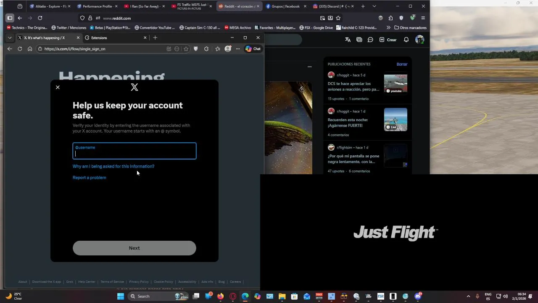This screenshot has height=303, width=538.
Task: Show hidden system tray icons
Action: [469, 296]
